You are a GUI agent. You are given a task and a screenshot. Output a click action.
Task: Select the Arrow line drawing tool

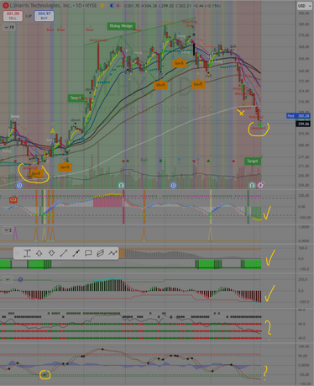[x=76, y=253]
